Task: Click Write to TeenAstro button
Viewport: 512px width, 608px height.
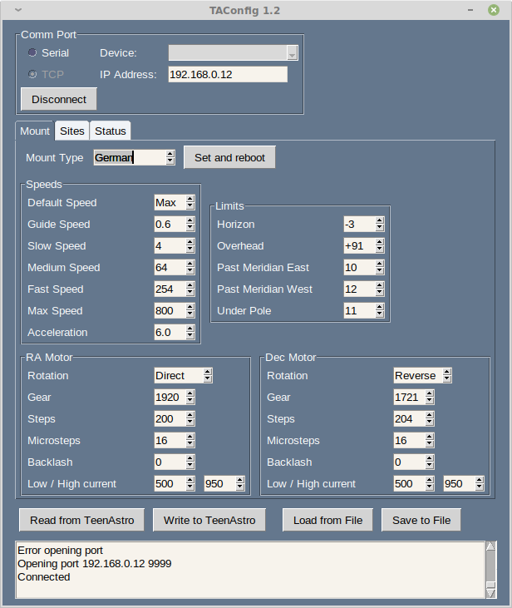Action: pos(209,520)
